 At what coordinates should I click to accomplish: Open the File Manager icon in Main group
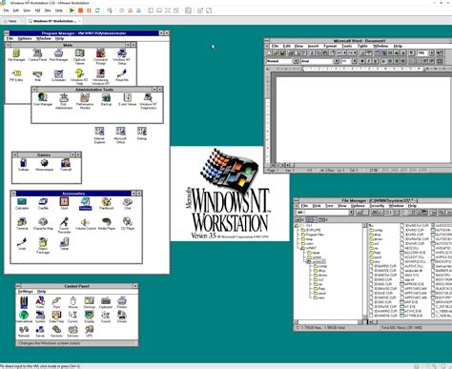point(16,55)
